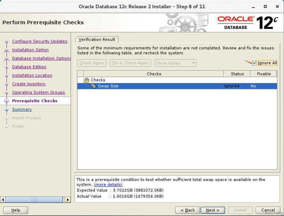This screenshot has height=216, width=284.
Task: Click the Checks folder icon
Action: point(87,80)
